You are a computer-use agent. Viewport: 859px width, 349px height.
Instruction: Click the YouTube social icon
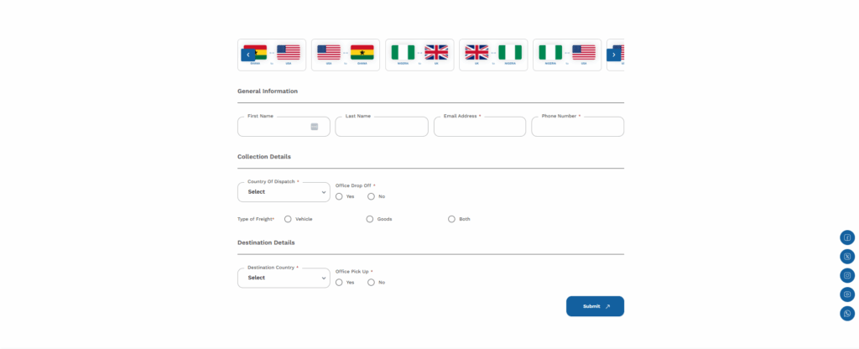[847, 294]
